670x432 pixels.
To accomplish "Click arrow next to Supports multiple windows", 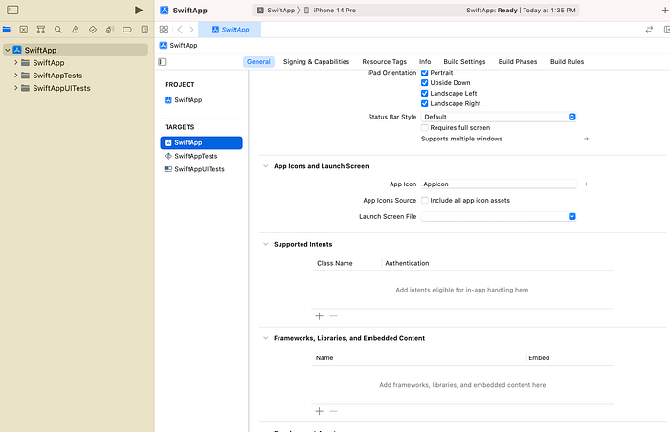I will pyautogui.click(x=586, y=139).
